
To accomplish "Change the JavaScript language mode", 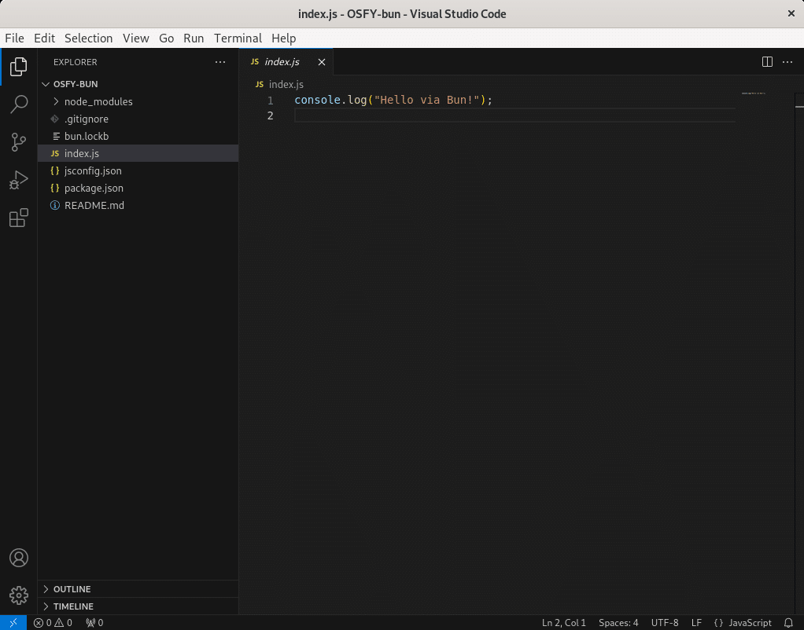I will [x=749, y=623].
